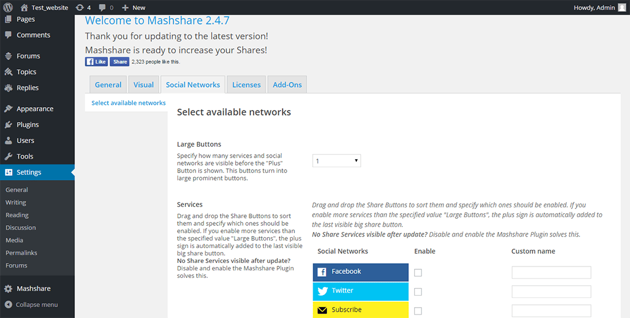Screen dimensions: 630x318
Task: Switch to the General tab
Action: pyautogui.click(x=108, y=84)
